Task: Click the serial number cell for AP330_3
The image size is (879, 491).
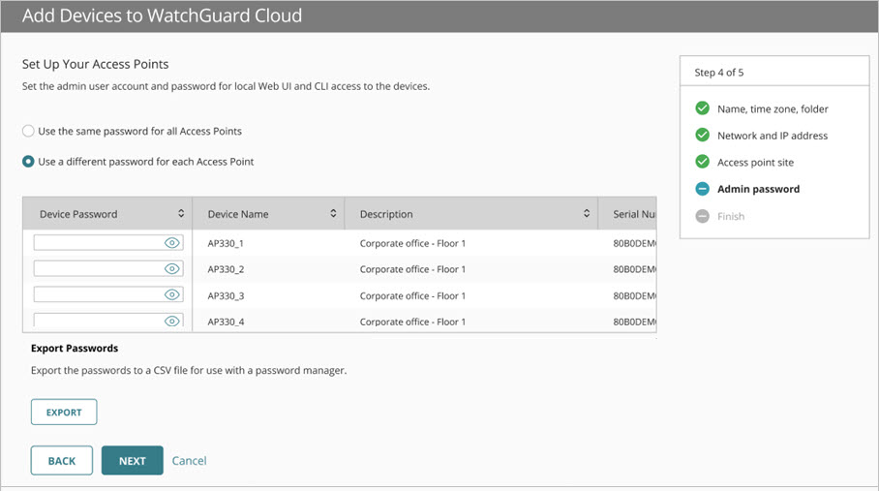Action: [635, 296]
